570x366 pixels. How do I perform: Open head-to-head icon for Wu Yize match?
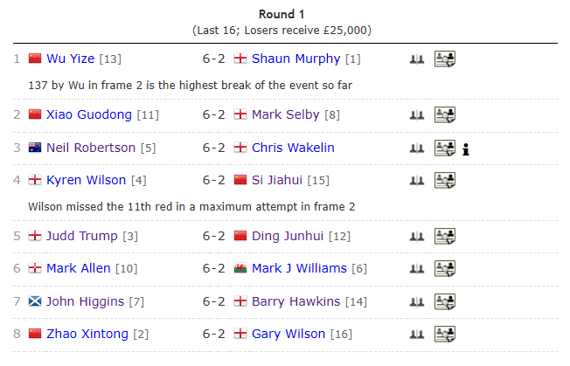(417, 59)
